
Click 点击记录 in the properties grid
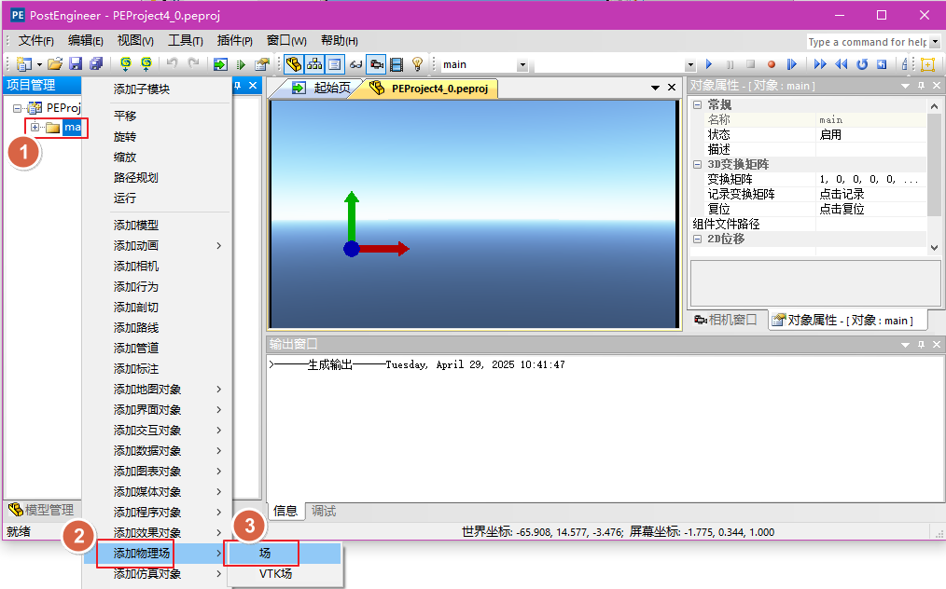(842, 194)
